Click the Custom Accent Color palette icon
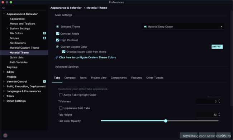 click(x=57, y=47)
